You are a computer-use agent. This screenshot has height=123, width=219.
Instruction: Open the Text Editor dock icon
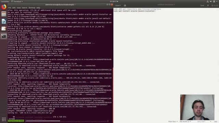click(x=4, y=29)
